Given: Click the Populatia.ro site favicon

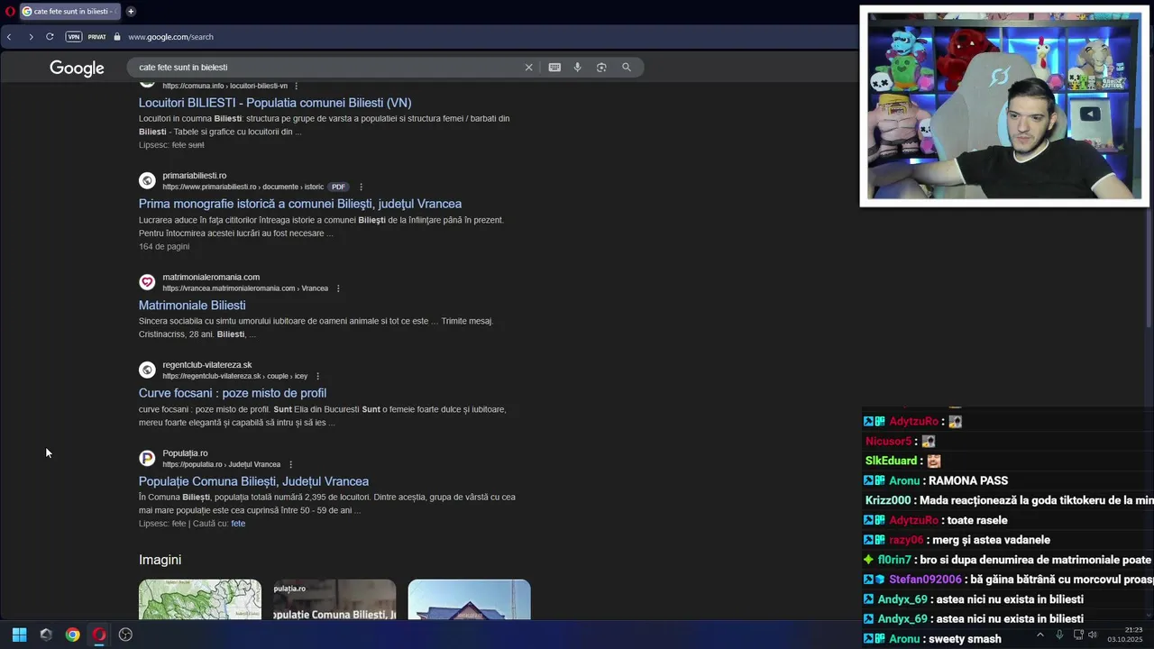Looking at the screenshot, I should (x=147, y=458).
